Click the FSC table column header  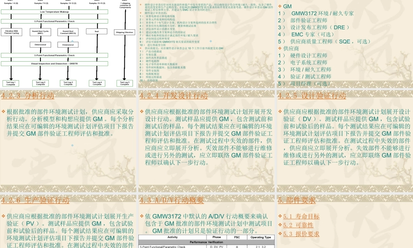click(237, 237)
